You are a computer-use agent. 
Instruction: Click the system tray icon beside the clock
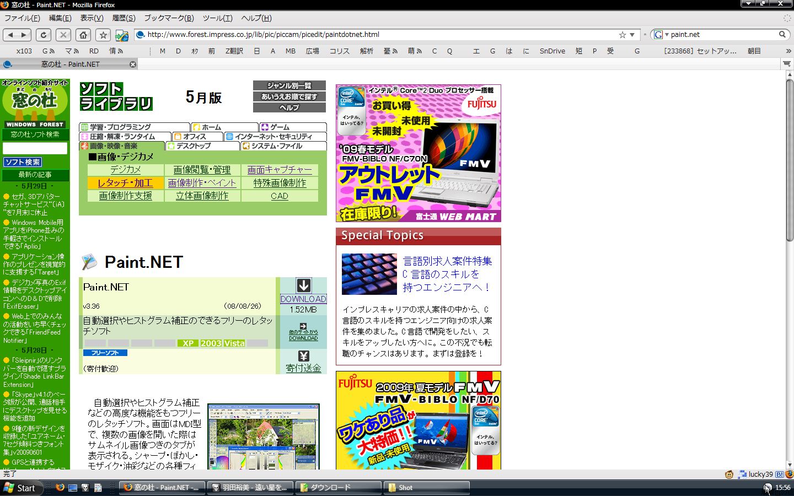[768, 488]
